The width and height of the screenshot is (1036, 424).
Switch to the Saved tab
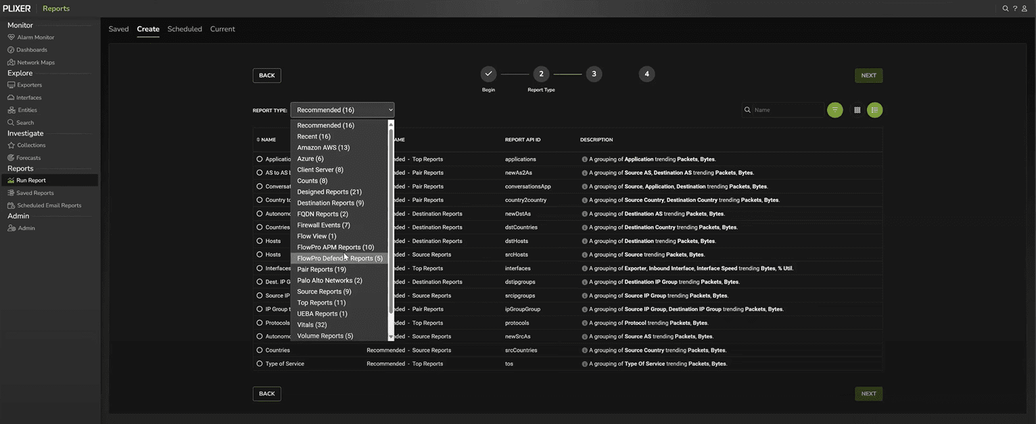(118, 29)
